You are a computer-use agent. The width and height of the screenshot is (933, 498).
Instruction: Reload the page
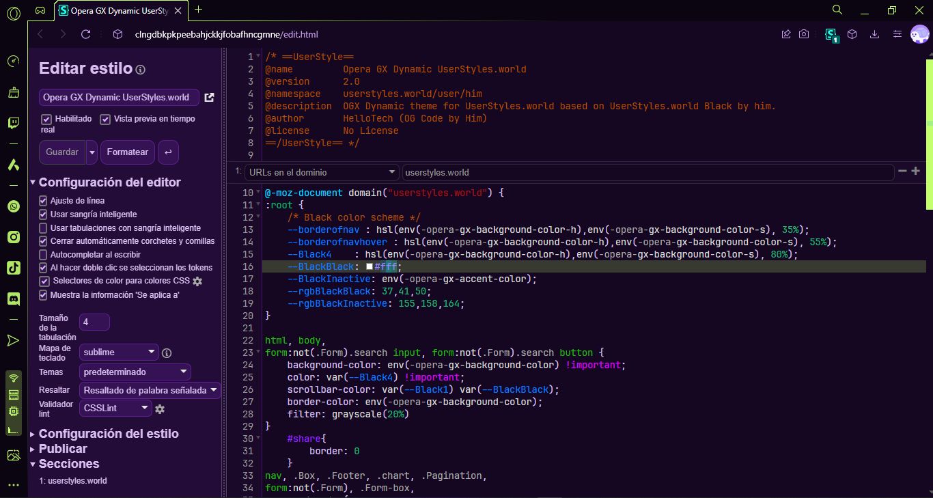click(x=86, y=34)
